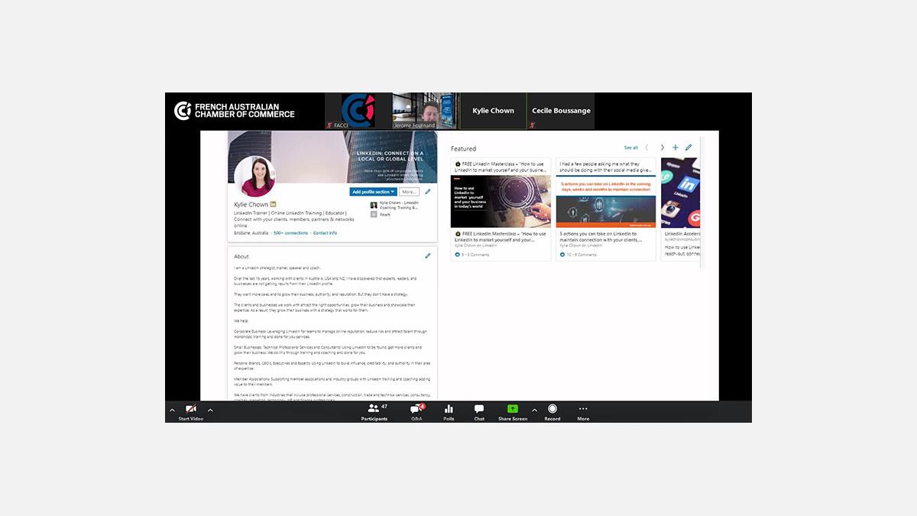Click the Start Video camera icon
Screen dimensions: 917x516
pyautogui.click(x=190, y=409)
